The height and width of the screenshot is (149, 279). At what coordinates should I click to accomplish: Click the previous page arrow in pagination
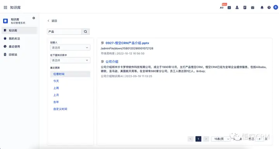[190, 139]
